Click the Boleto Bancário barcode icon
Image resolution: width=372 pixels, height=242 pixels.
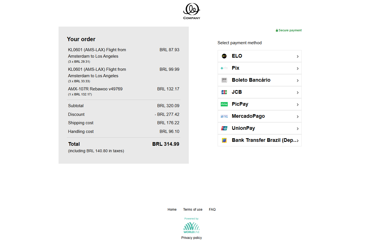click(224, 80)
